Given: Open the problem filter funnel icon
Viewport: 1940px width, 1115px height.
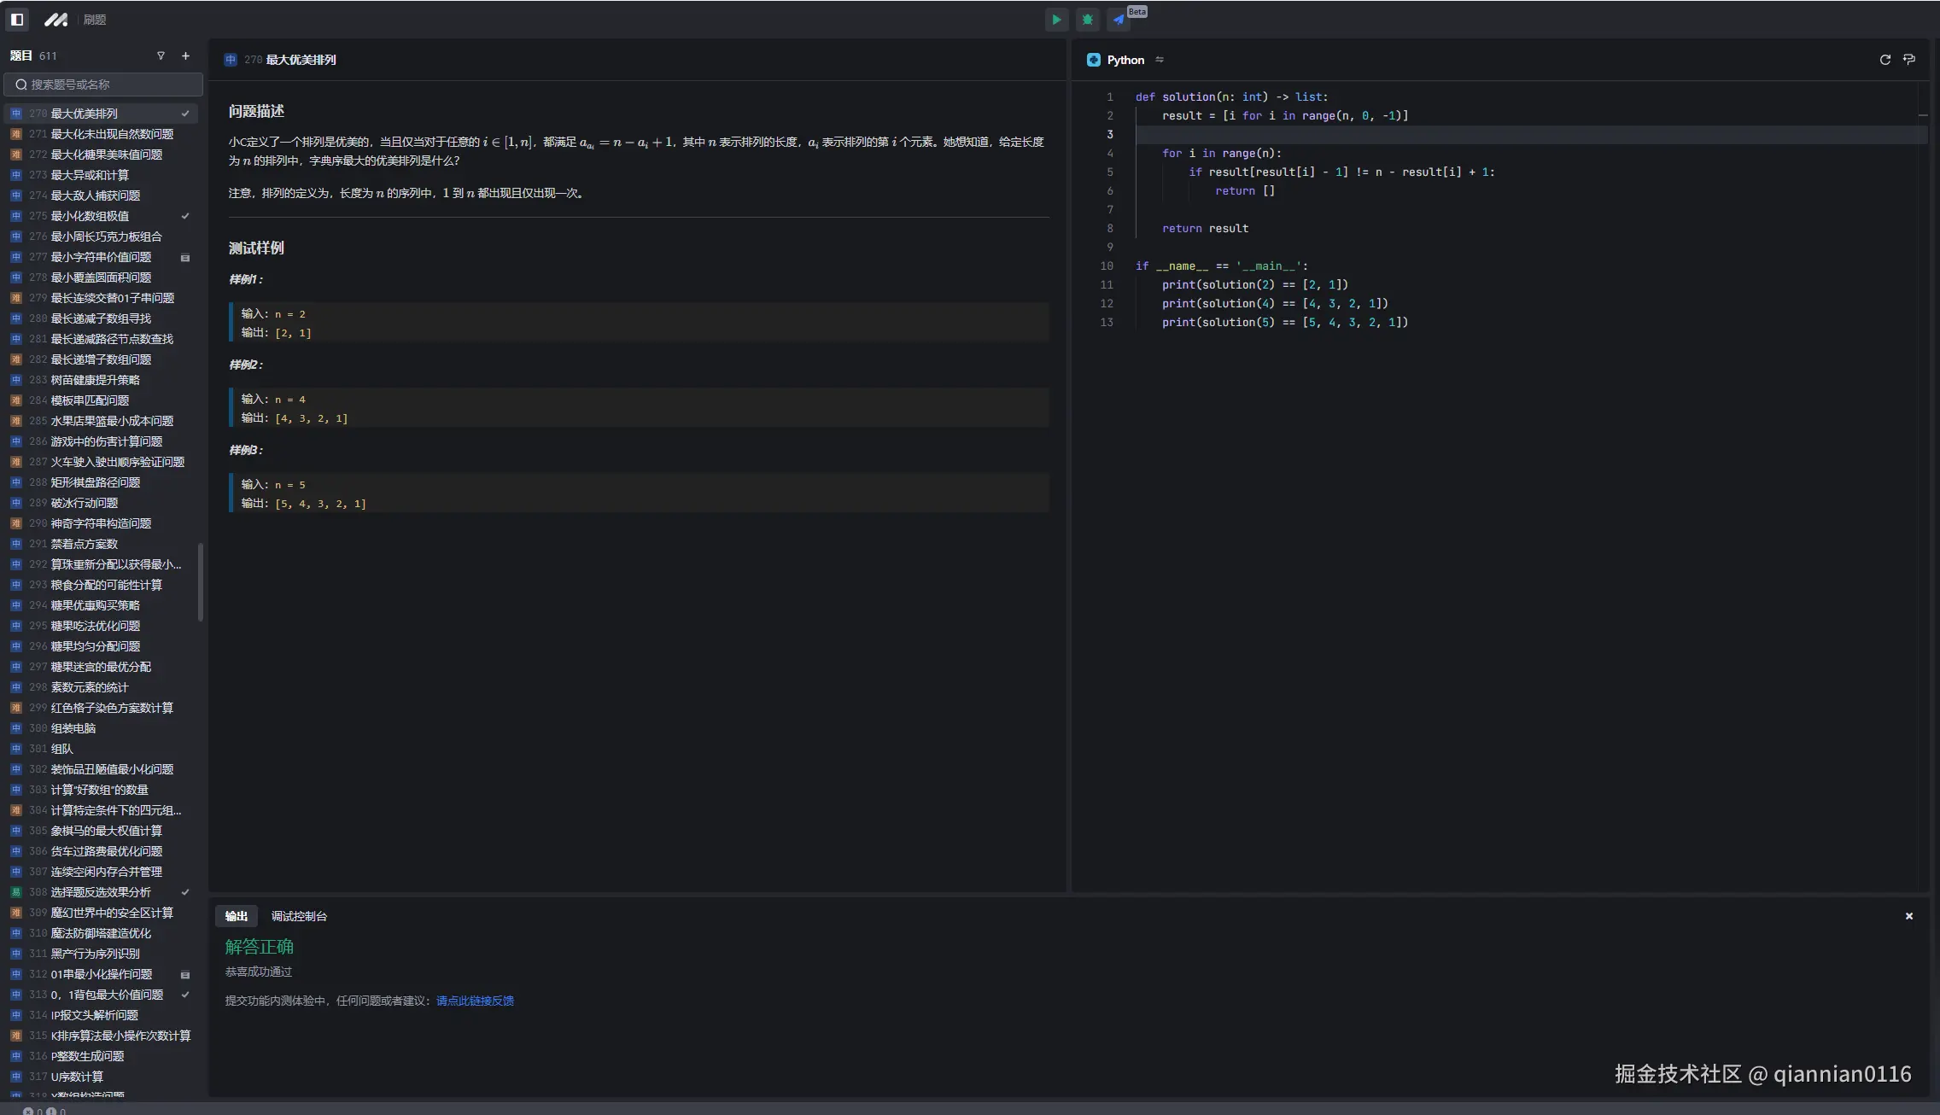Looking at the screenshot, I should [161, 55].
